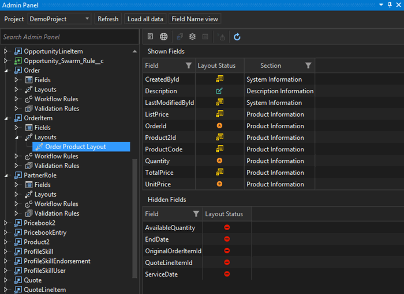Image resolution: width=404 pixels, height=294 pixels.
Task: Click the dimmed grid table toolbar icon
Action: point(205,37)
